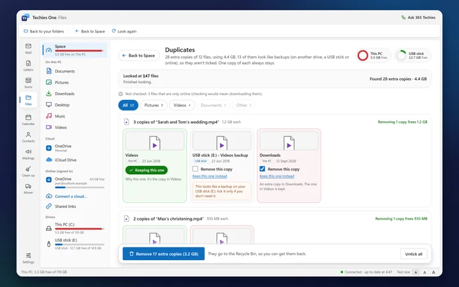Click the Back to Space pill button
The height and width of the screenshot is (287, 459).
pos(139,55)
